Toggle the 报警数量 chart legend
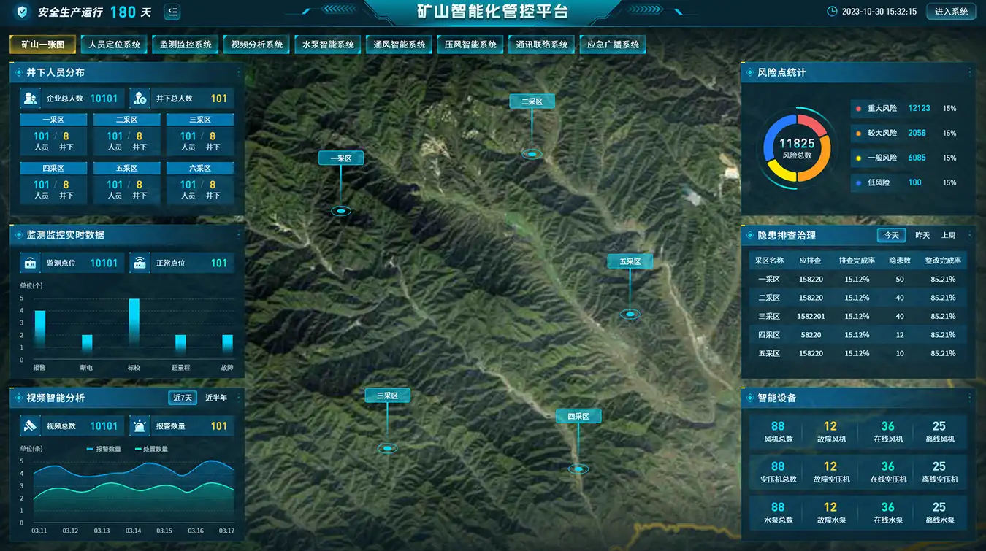Image resolution: width=986 pixels, height=551 pixels. tap(104, 449)
